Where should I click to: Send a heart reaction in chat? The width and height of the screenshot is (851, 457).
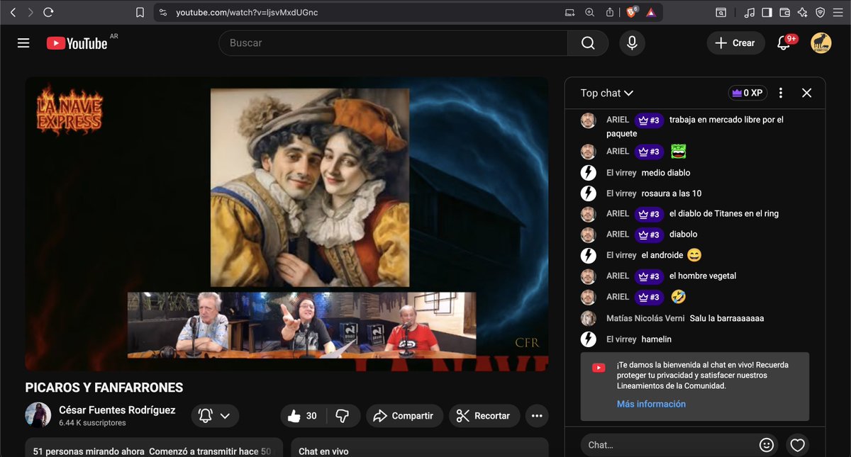click(798, 445)
